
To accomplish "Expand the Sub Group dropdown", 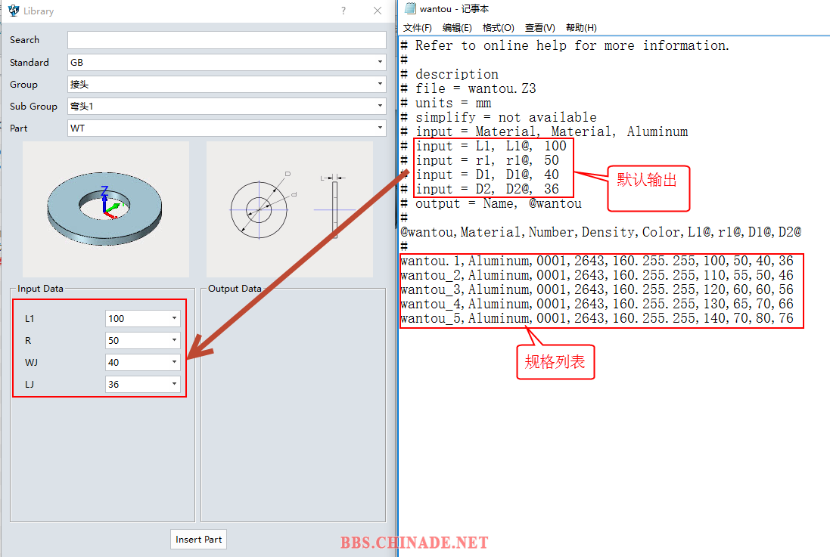I will coord(380,107).
